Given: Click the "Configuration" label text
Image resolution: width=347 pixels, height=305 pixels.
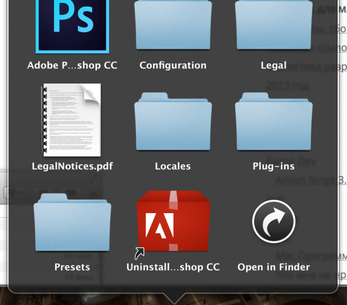Looking at the screenshot, I should pyautogui.click(x=173, y=65).
